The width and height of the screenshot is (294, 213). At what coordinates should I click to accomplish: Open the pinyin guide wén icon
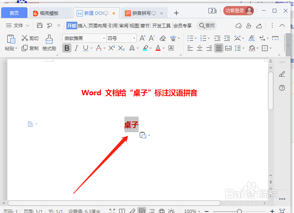(x=173, y=38)
